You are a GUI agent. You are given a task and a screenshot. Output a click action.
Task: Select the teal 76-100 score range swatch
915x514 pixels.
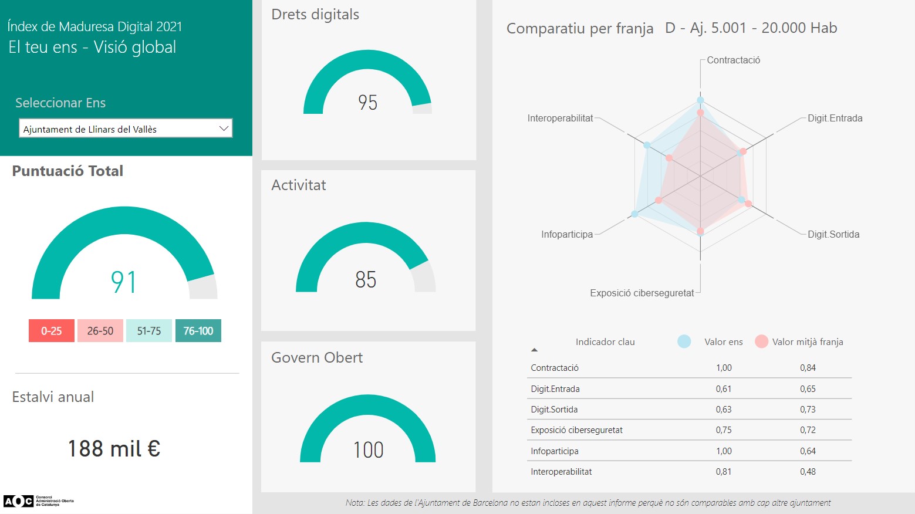click(198, 331)
